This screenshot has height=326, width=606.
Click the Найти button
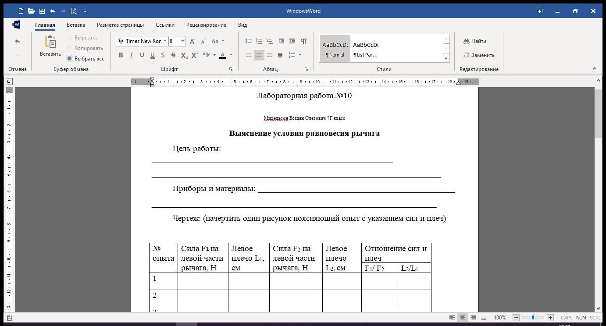click(475, 41)
